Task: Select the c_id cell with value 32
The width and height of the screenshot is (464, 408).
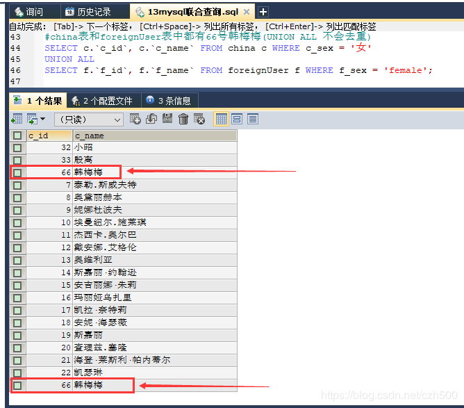Action: tap(49, 147)
